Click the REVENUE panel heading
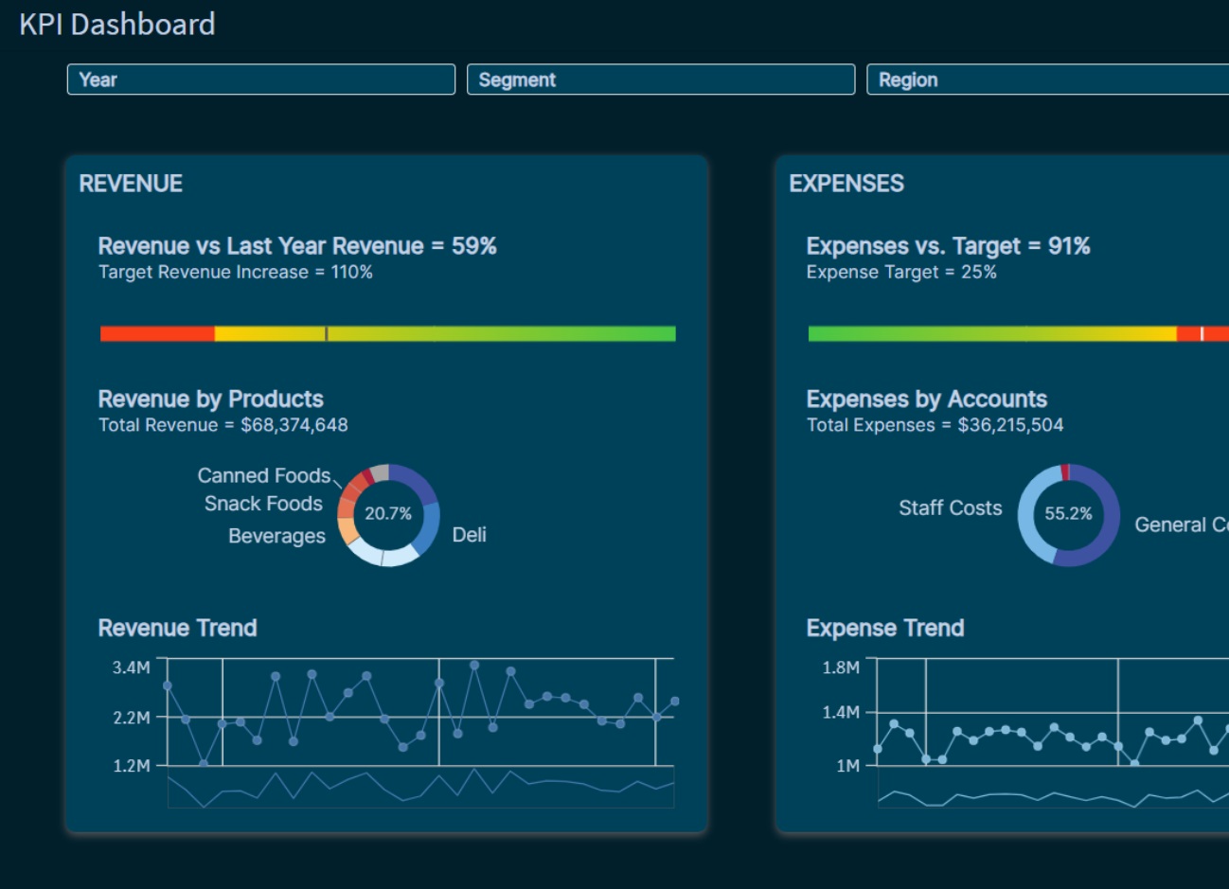Image resolution: width=1229 pixels, height=889 pixels. 131,184
